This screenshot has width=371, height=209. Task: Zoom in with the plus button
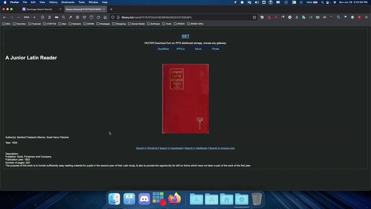tap(34, 17)
